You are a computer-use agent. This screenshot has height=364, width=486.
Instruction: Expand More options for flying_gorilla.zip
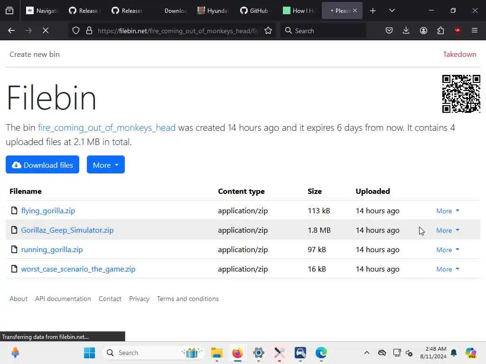coord(448,211)
